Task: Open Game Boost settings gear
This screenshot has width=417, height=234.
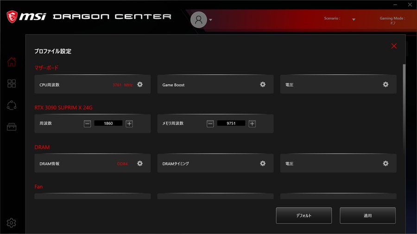Action: 263,84
